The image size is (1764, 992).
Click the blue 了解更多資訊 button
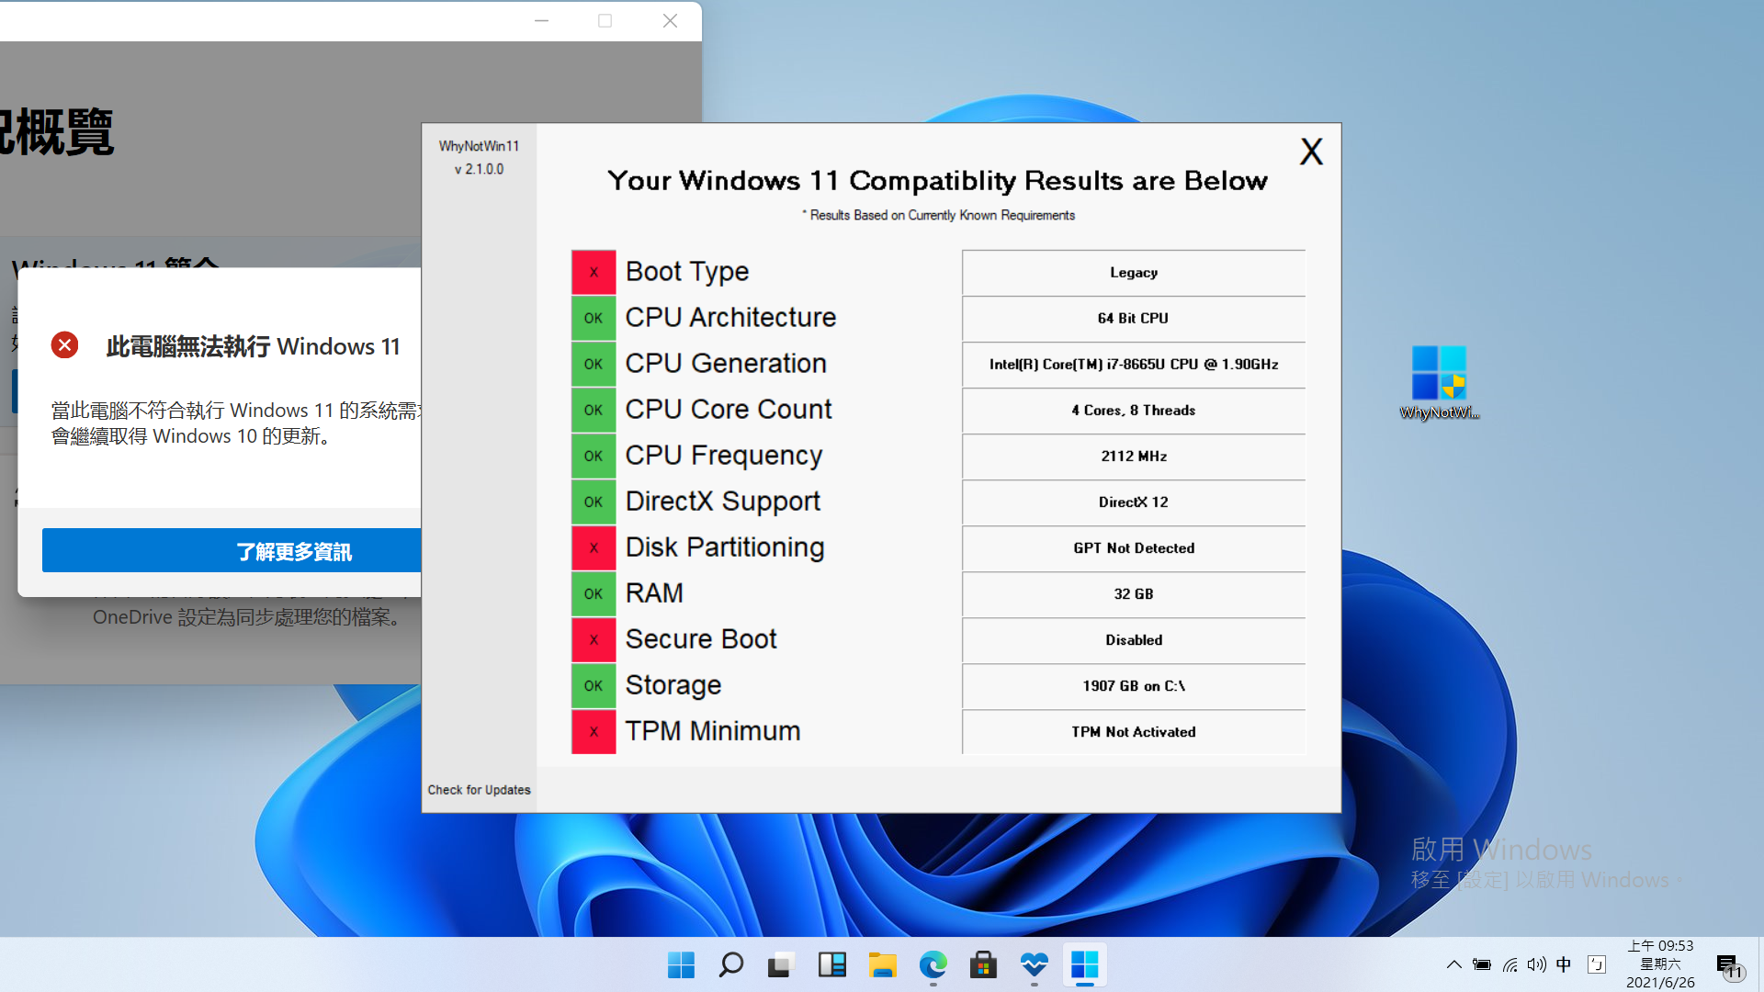pyautogui.click(x=232, y=550)
